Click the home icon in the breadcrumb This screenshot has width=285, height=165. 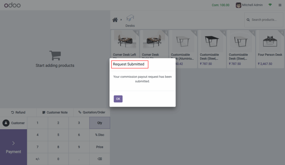coord(115,20)
